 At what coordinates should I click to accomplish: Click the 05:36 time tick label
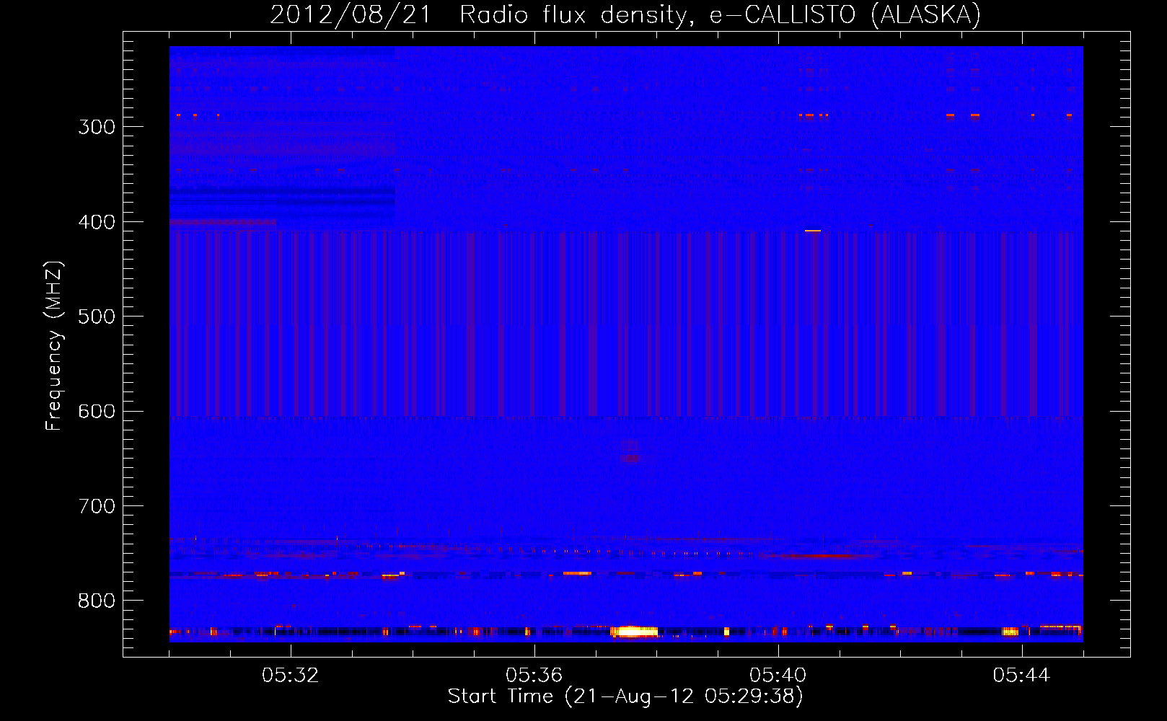(534, 676)
